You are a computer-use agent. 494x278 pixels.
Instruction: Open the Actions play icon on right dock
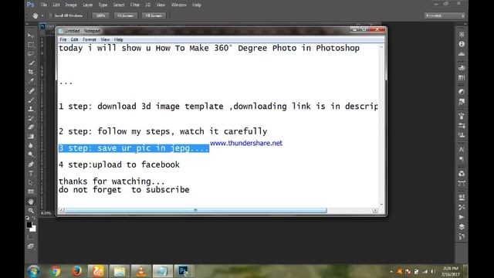462,217
